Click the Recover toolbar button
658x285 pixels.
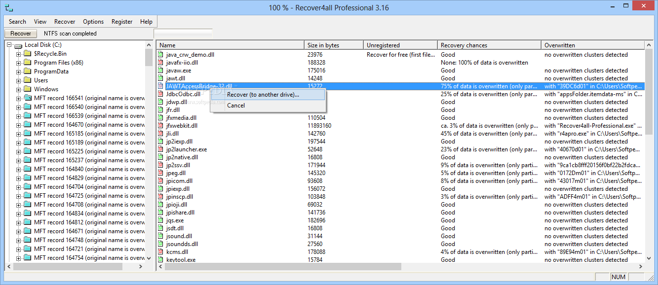pos(21,34)
